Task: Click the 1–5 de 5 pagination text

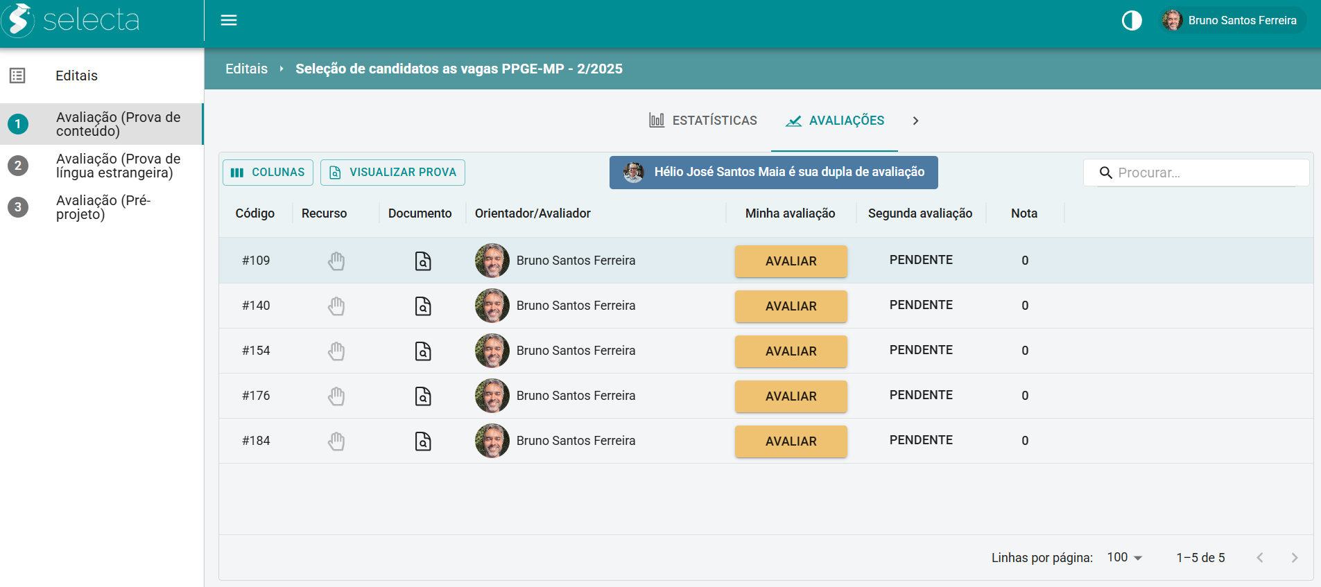Action: point(1200,557)
